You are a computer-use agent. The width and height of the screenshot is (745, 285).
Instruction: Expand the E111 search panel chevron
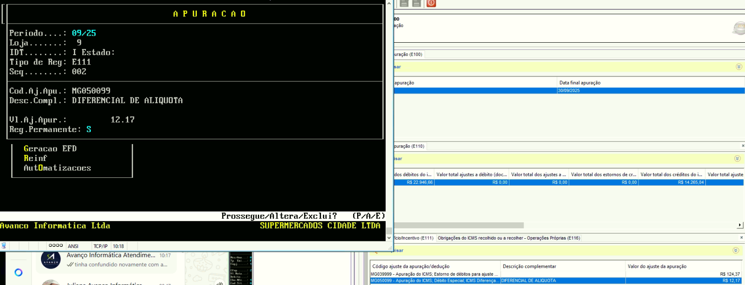tap(736, 250)
